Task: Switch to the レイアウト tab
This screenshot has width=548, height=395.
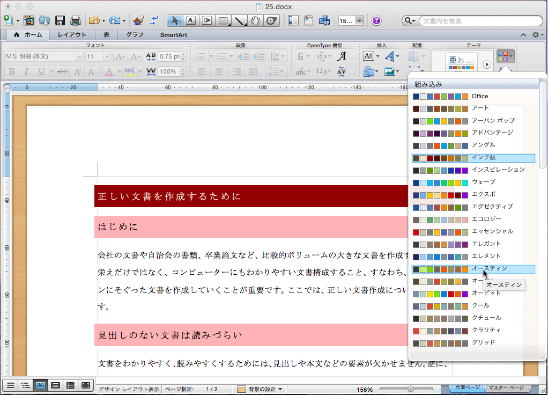Action: pyautogui.click(x=72, y=35)
